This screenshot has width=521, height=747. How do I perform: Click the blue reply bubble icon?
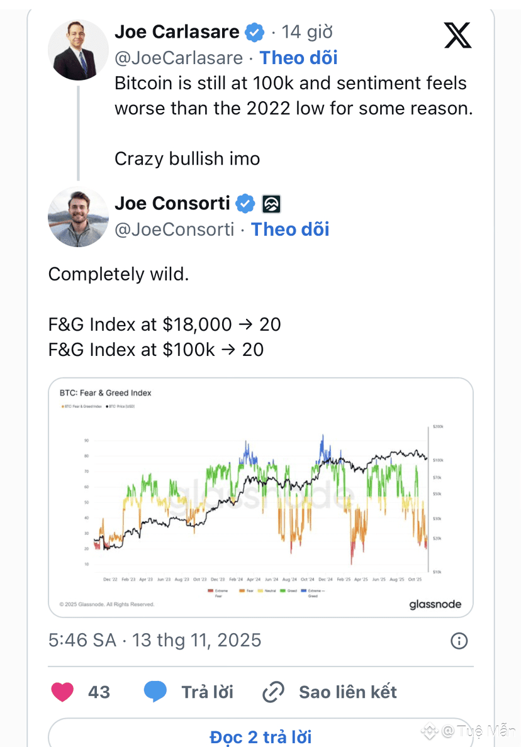point(155,692)
